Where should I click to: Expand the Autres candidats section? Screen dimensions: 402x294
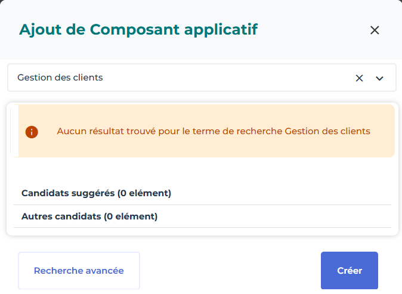89,216
